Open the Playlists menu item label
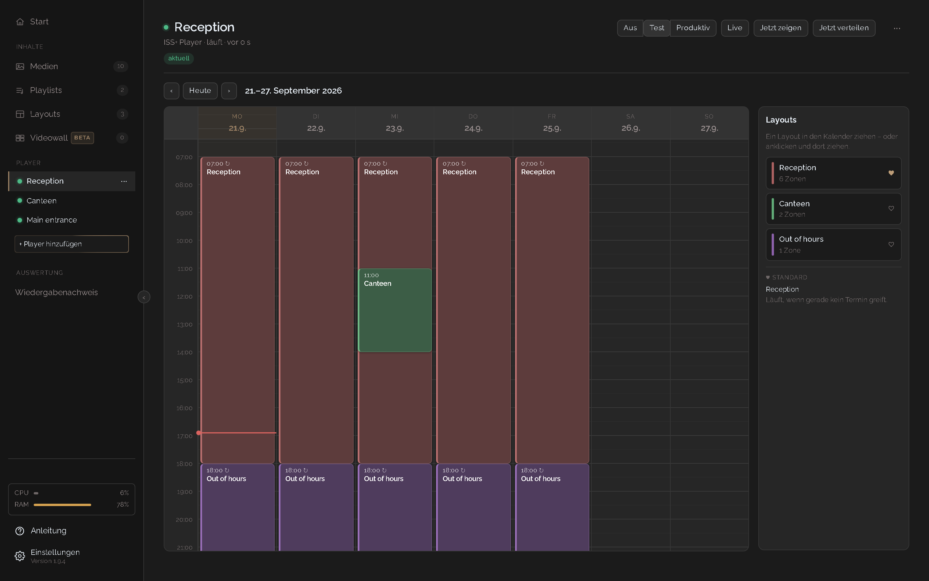The height and width of the screenshot is (581, 929). pos(46,90)
